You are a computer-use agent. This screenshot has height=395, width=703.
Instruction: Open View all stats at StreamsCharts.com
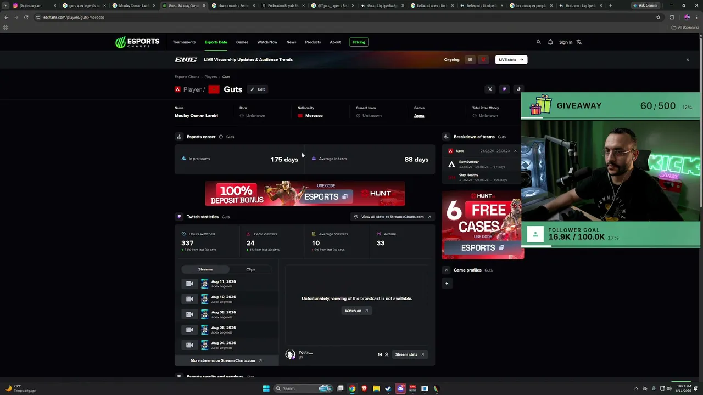(x=393, y=217)
